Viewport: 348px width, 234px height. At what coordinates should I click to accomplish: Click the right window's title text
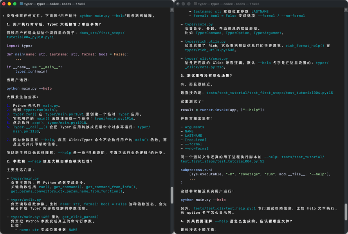click(229, 4)
